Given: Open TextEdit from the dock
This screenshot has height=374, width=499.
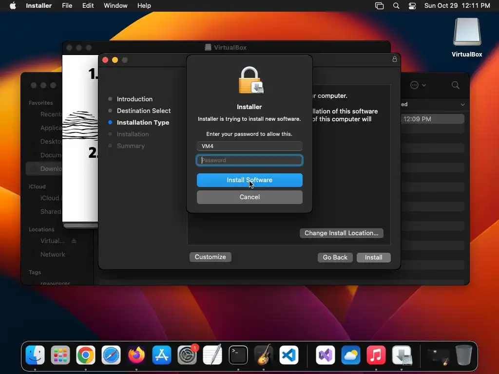Looking at the screenshot, I should (x=212, y=355).
